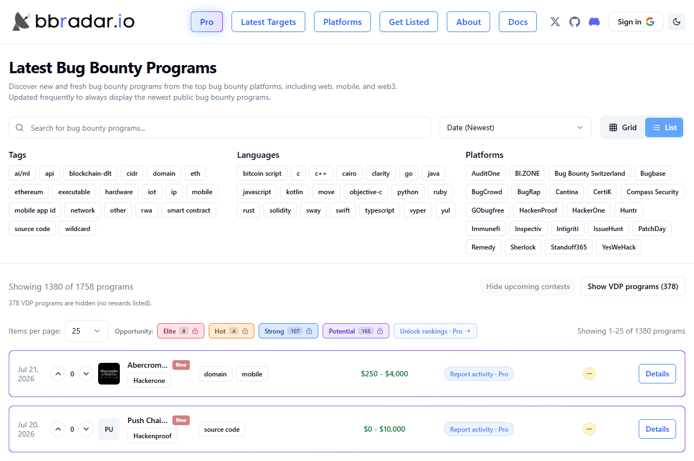Show VDP programs (378)
This screenshot has width=694, height=461.
tap(633, 286)
